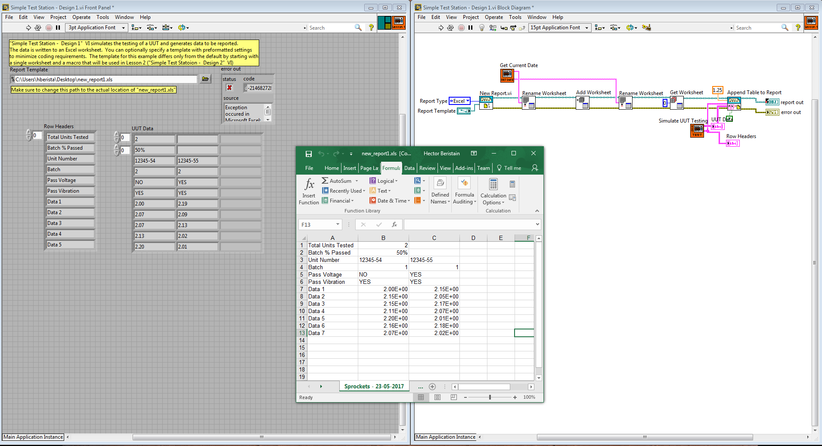
Task: Open the Tools menu in Block Diagram window
Action: tap(515, 17)
